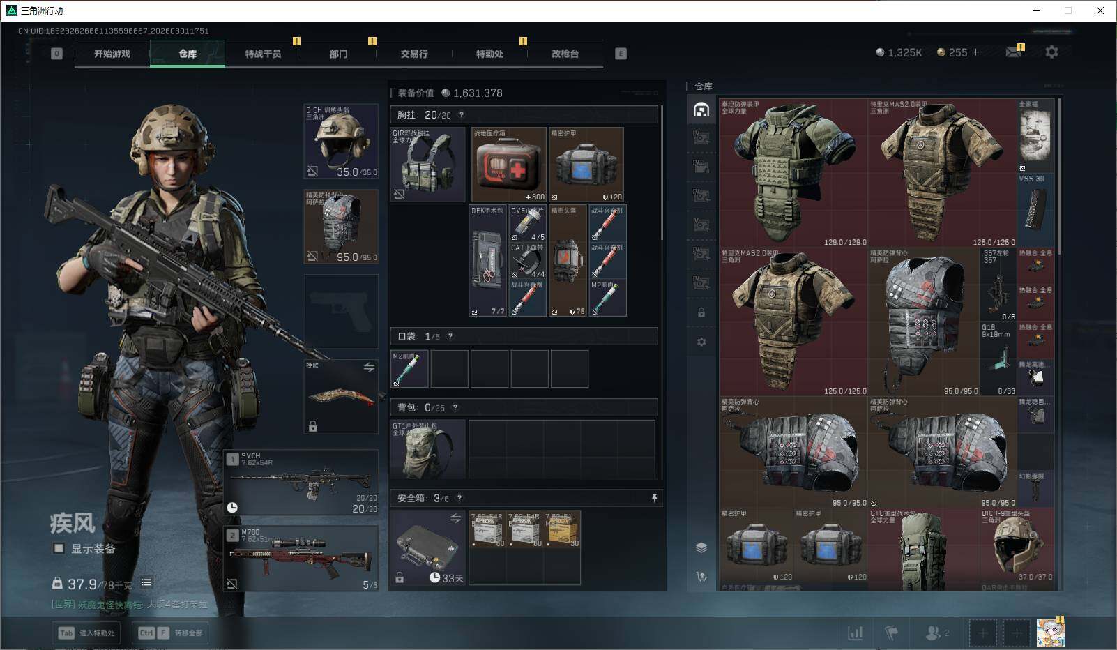The height and width of the screenshot is (650, 1117).
Task: Expand the weight details list icon
Action: point(146,582)
